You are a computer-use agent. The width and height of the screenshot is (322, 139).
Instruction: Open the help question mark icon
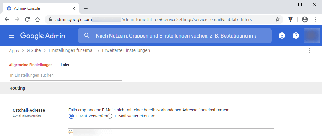pyautogui.click(x=296, y=36)
